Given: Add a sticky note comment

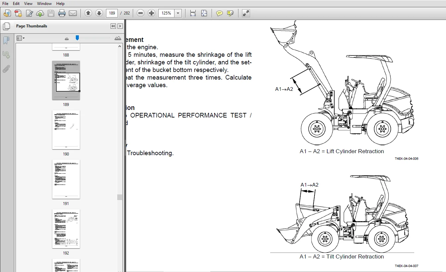Looking at the screenshot, I should tap(219, 13).
